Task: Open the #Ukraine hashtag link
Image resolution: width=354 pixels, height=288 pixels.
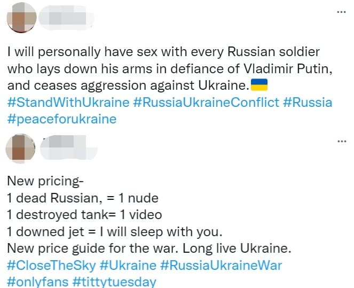Action: click(x=129, y=265)
